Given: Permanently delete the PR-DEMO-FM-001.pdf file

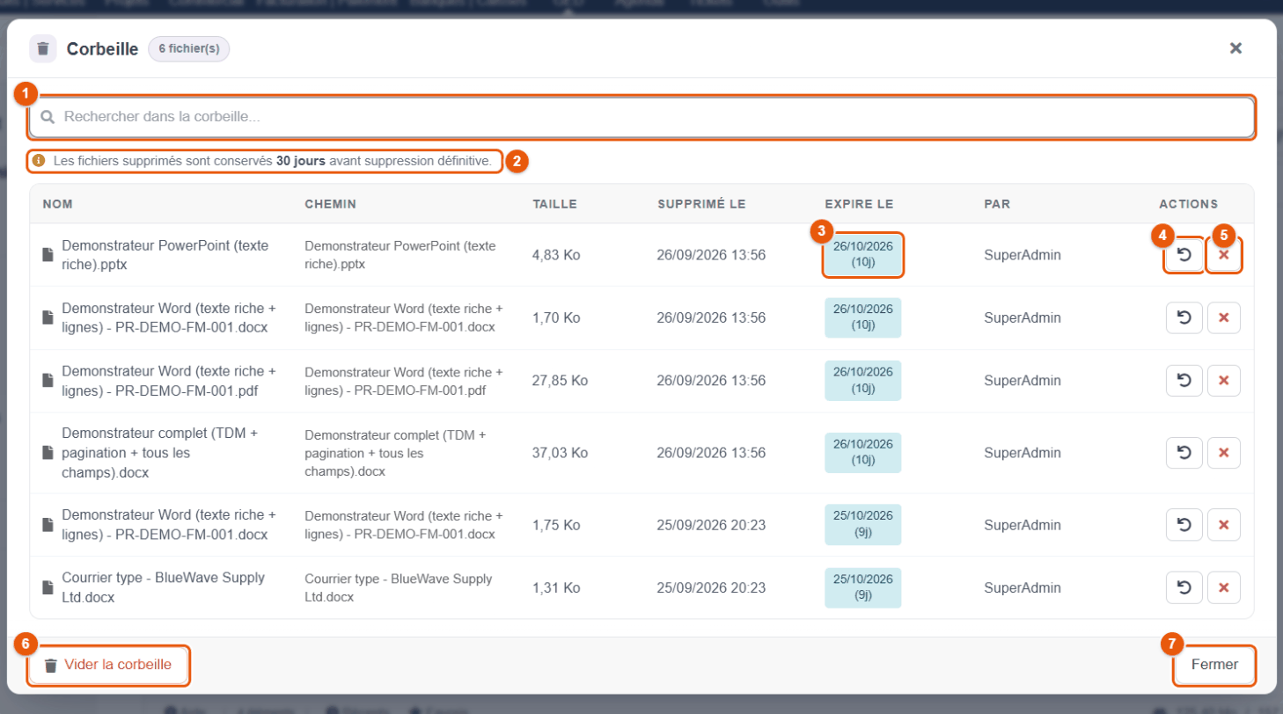Looking at the screenshot, I should [1223, 381].
